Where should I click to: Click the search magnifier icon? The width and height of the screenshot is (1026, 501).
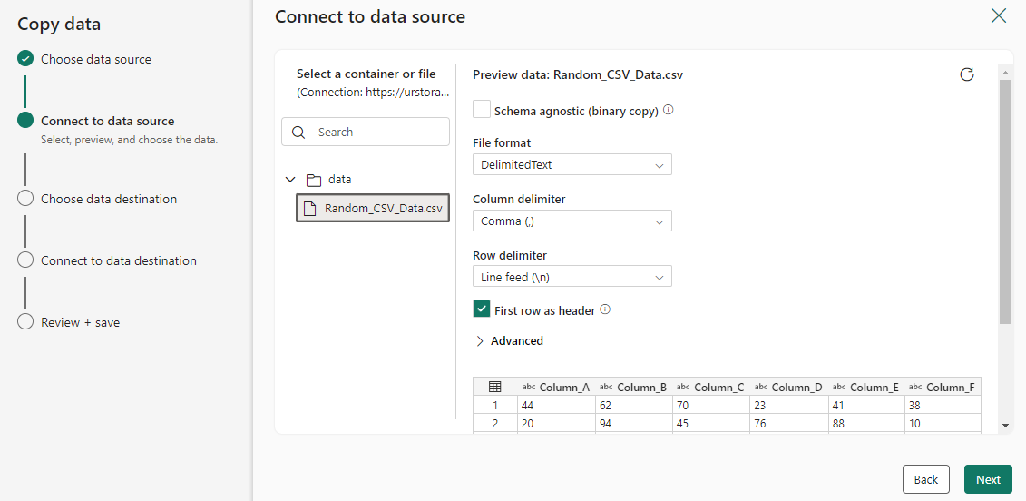pos(298,133)
